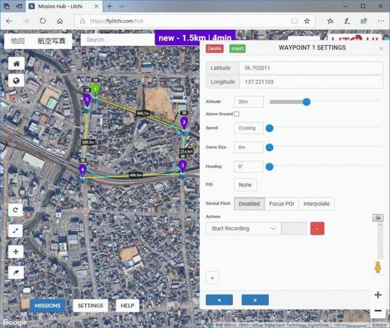
Task: Click the actions list scrollbar
Action: coord(380,241)
